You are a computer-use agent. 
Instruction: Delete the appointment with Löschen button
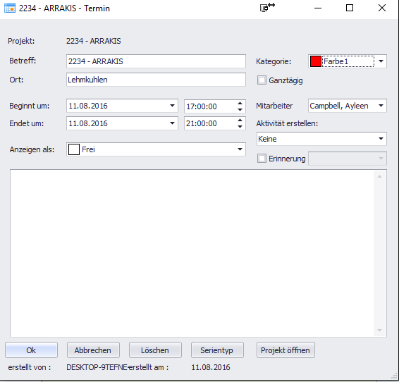(x=155, y=350)
